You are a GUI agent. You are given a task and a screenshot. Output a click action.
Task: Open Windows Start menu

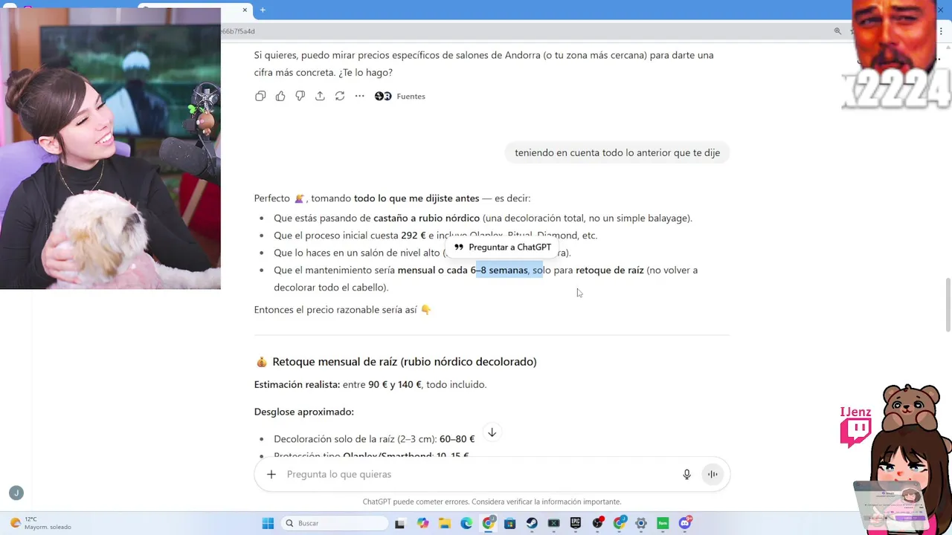pos(268,523)
